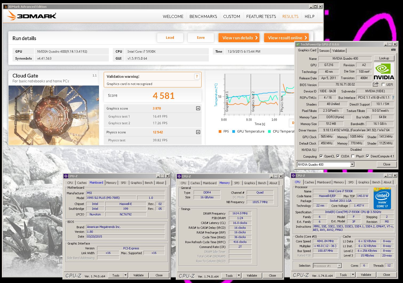Click the Close button in GPU-Z
The width and height of the screenshot is (403, 283).
[x=386, y=164]
